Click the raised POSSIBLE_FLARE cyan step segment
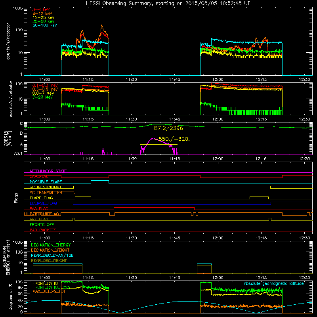 click(100, 181)
